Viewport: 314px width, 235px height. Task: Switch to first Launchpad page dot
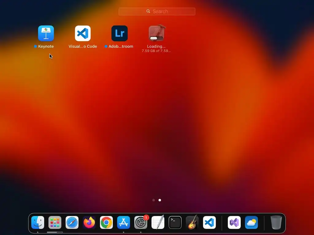pyautogui.click(x=154, y=200)
